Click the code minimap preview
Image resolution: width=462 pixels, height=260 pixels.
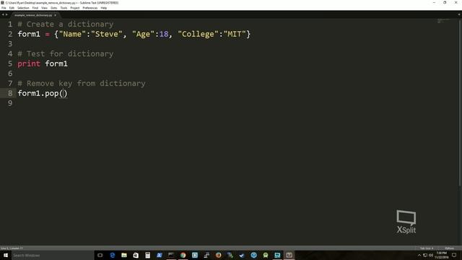(x=443, y=21)
